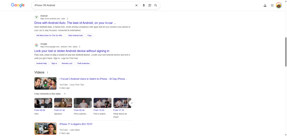The height and width of the screenshot is (136, 287).
Task: Open Lock your lost Android device result
Action: click(72, 51)
